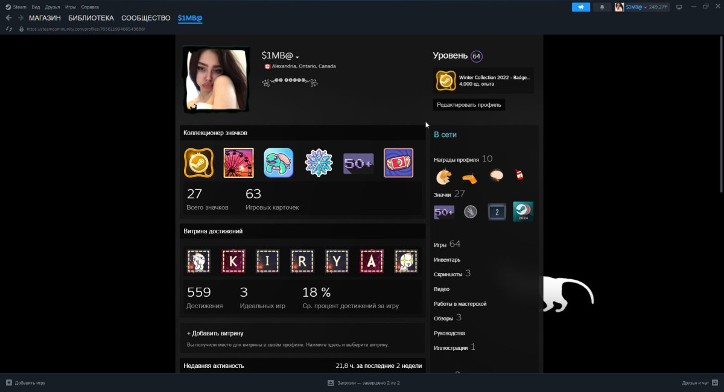The image size is (724, 392).
Task: Open the Игры menu
Action: point(71,7)
